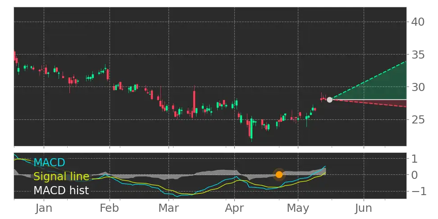Click the red lower forecast dashed line
The width and height of the screenshot is (438, 219).
click(x=369, y=103)
